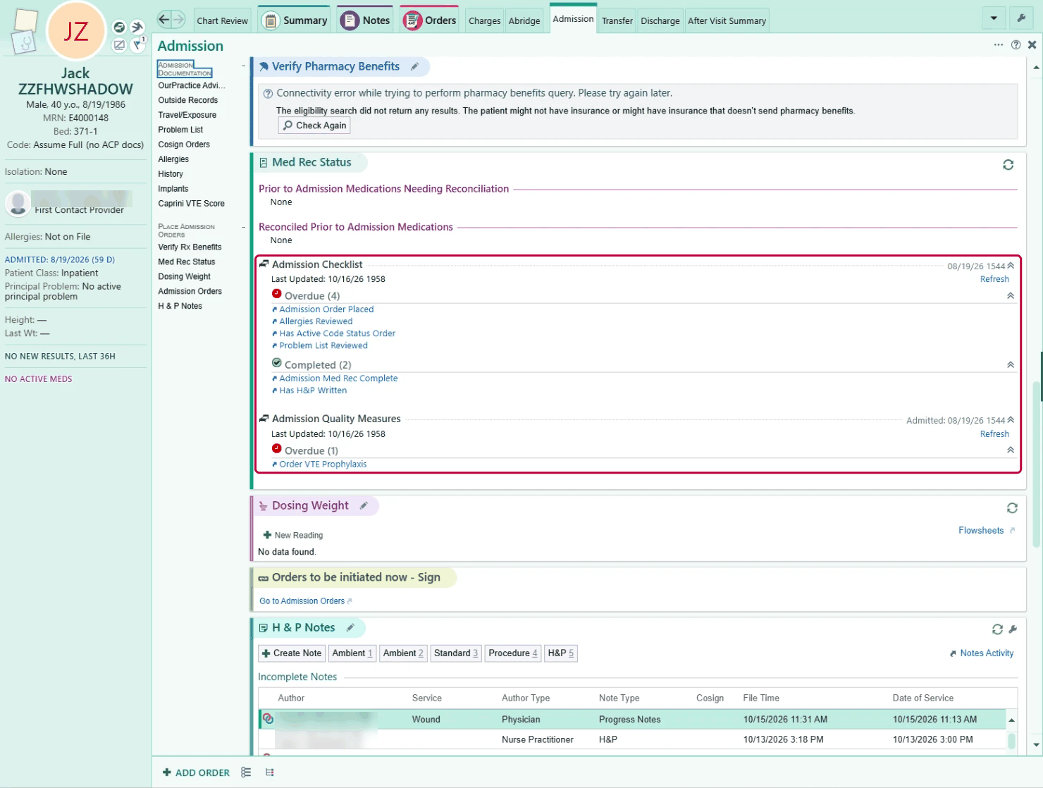The height and width of the screenshot is (788, 1043).
Task: Edit Verify Pharmacy Benefits using pencil icon
Action: coord(415,66)
